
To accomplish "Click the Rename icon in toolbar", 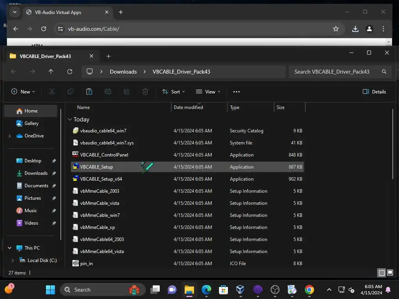I will 108,91.
